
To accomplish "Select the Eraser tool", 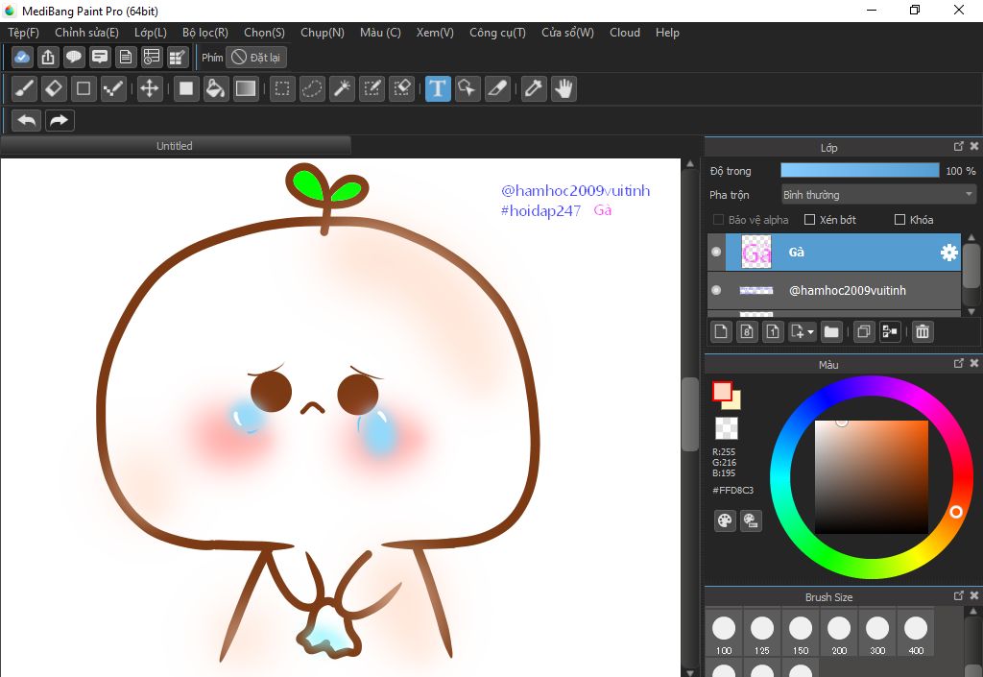I will 54,88.
